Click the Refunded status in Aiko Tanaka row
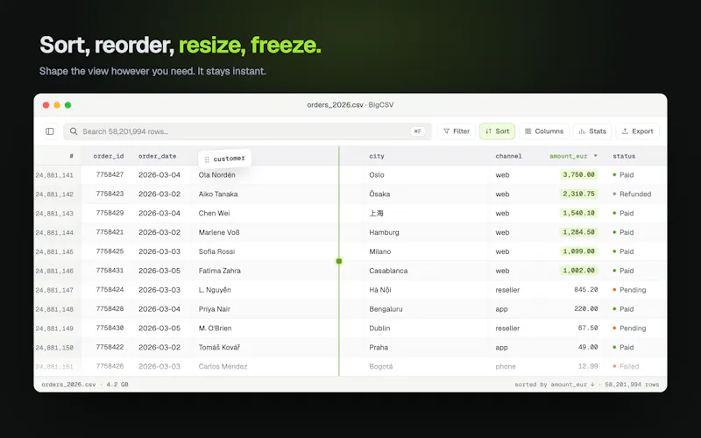This screenshot has width=701, height=438. 632,194
